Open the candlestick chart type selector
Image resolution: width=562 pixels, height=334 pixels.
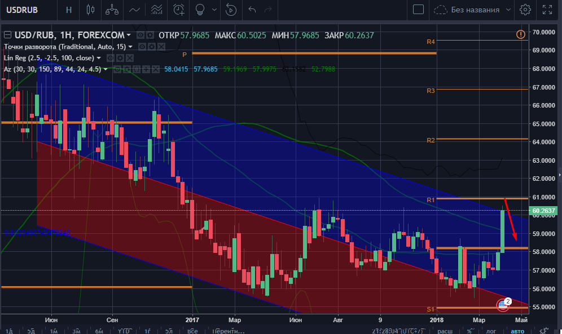pyautogui.click(x=90, y=10)
